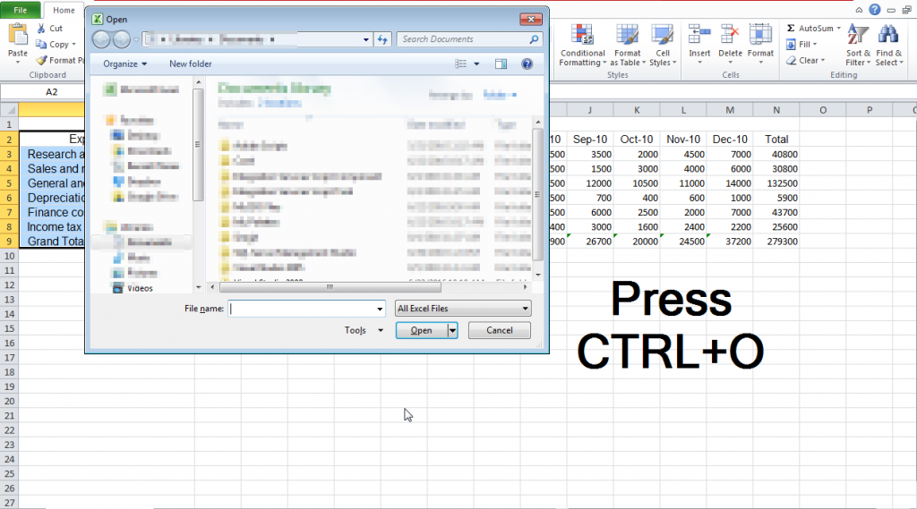The width and height of the screenshot is (917, 509).
Task: Click the Fill icon in Editing group
Action: tap(791, 45)
